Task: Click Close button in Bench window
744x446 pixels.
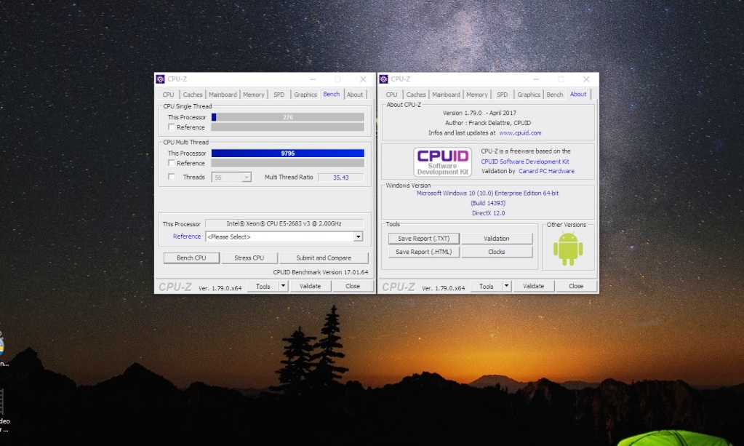Action: [x=353, y=286]
